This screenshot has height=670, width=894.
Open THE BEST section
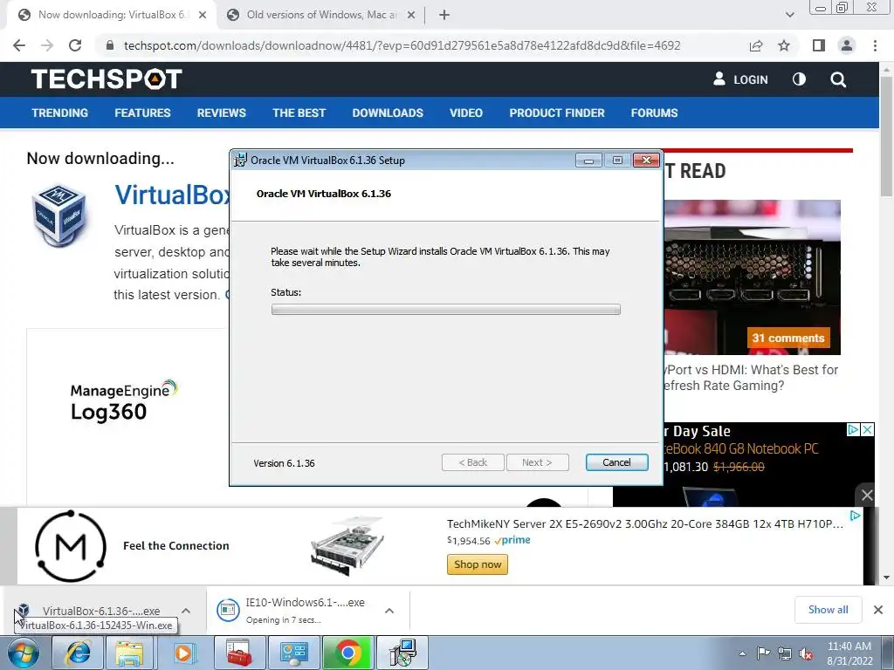tap(299, 113)
